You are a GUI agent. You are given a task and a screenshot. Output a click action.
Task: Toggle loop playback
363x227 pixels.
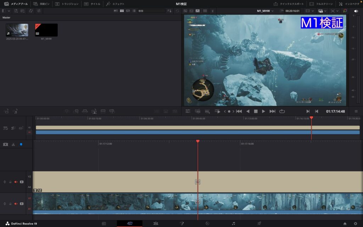click(x=282, y=111)
